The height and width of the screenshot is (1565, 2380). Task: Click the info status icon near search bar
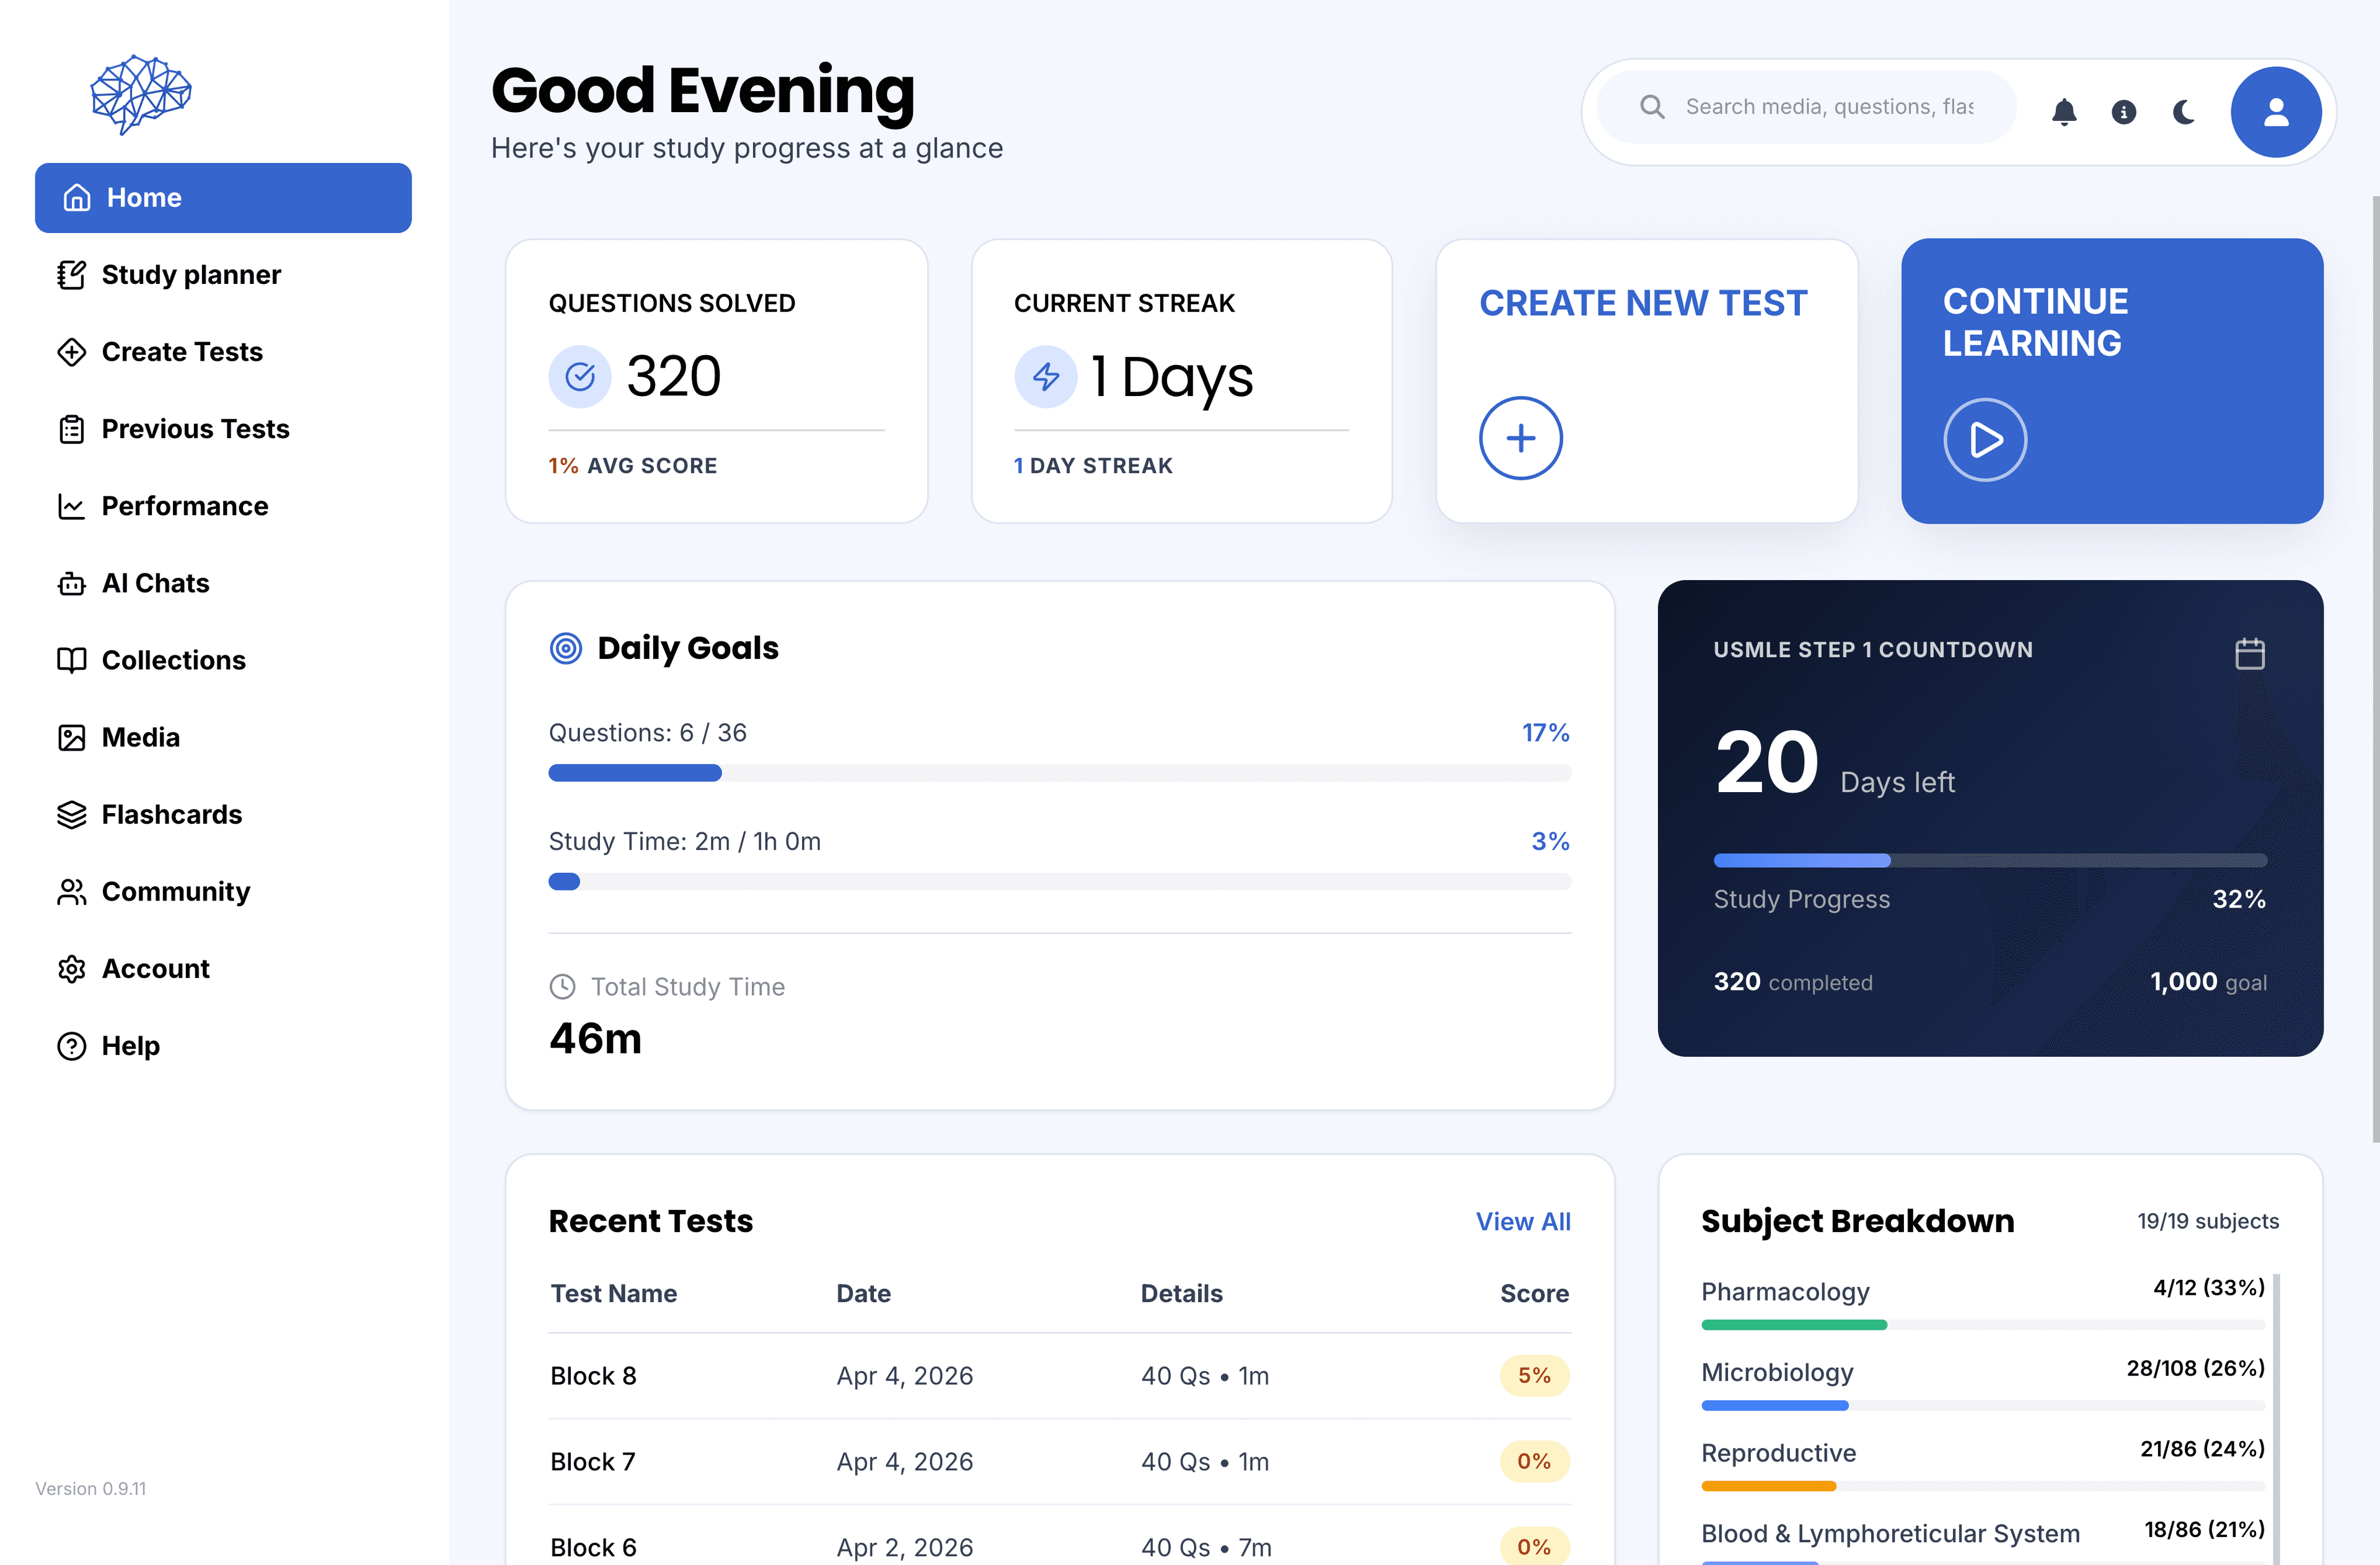click(2123, 112)
